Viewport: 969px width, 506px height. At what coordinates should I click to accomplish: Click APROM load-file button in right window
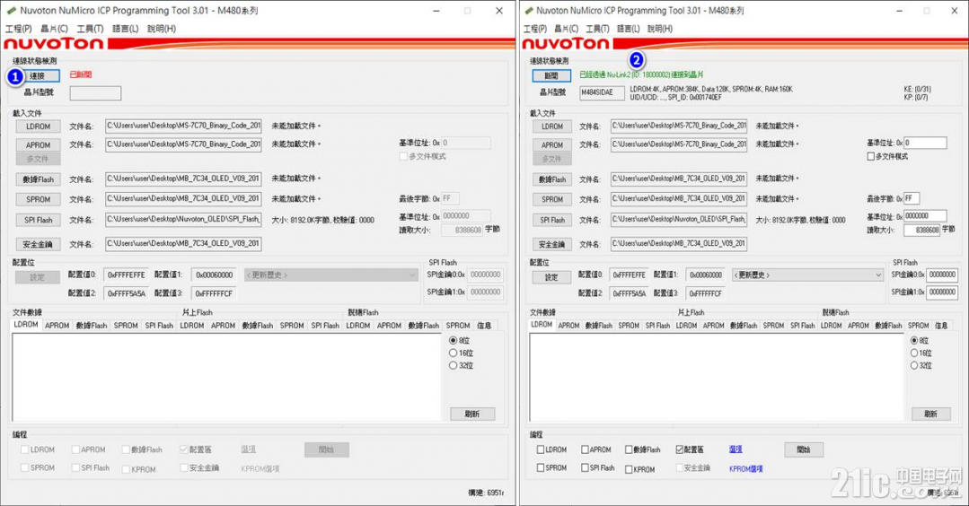pyautogui.click(x=552, y=145)
